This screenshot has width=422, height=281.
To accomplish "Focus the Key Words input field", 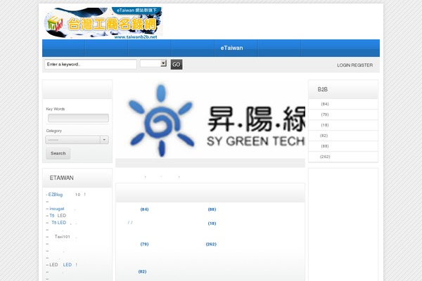I will point(78,118).
